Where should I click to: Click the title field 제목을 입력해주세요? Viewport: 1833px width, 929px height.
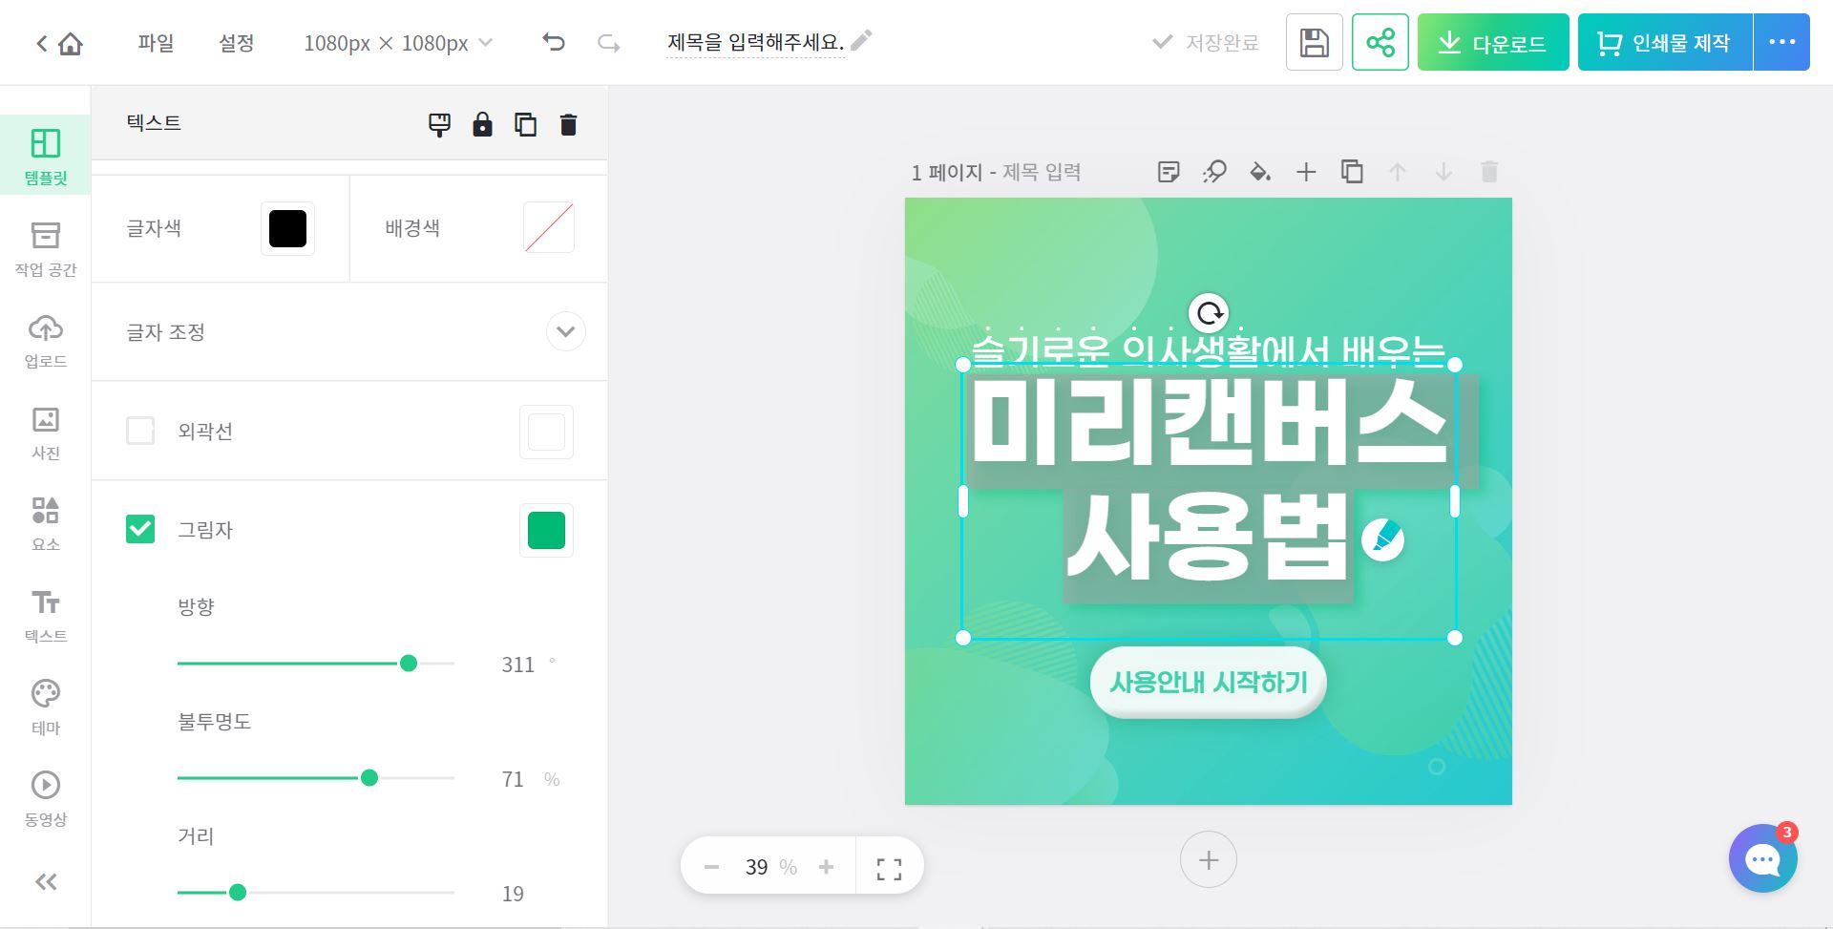(x=755, y=42)
